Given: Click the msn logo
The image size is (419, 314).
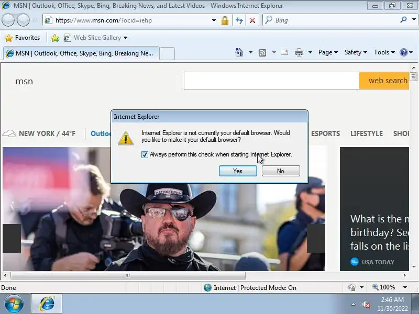Looking at the screenshot, I should tap(24, 81).
